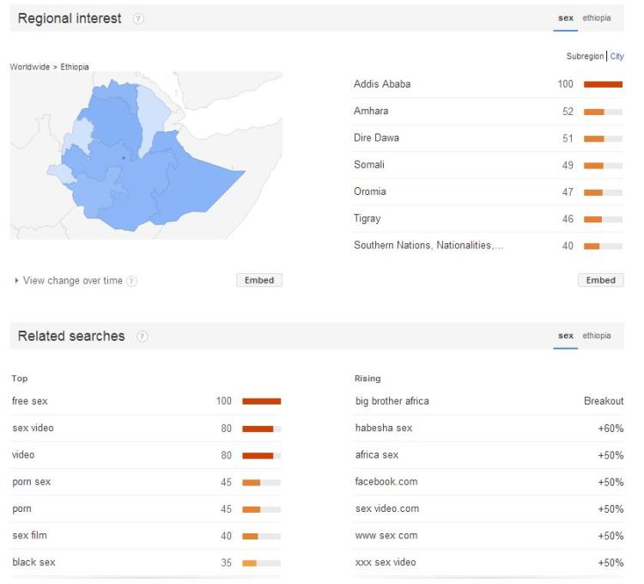644x584 pixels.
Task: Click the 'Top' column heading
Action: click(x=20, y=378)
